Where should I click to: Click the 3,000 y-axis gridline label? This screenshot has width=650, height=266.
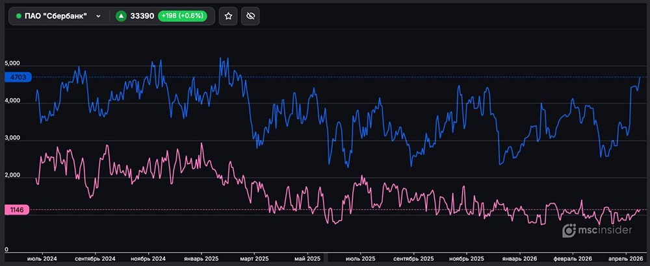coord(13,138)
